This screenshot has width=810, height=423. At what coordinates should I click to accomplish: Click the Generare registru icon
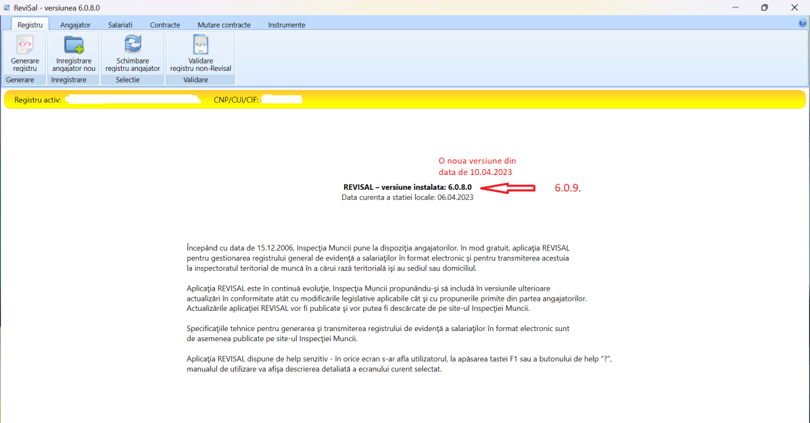point(25,45)
